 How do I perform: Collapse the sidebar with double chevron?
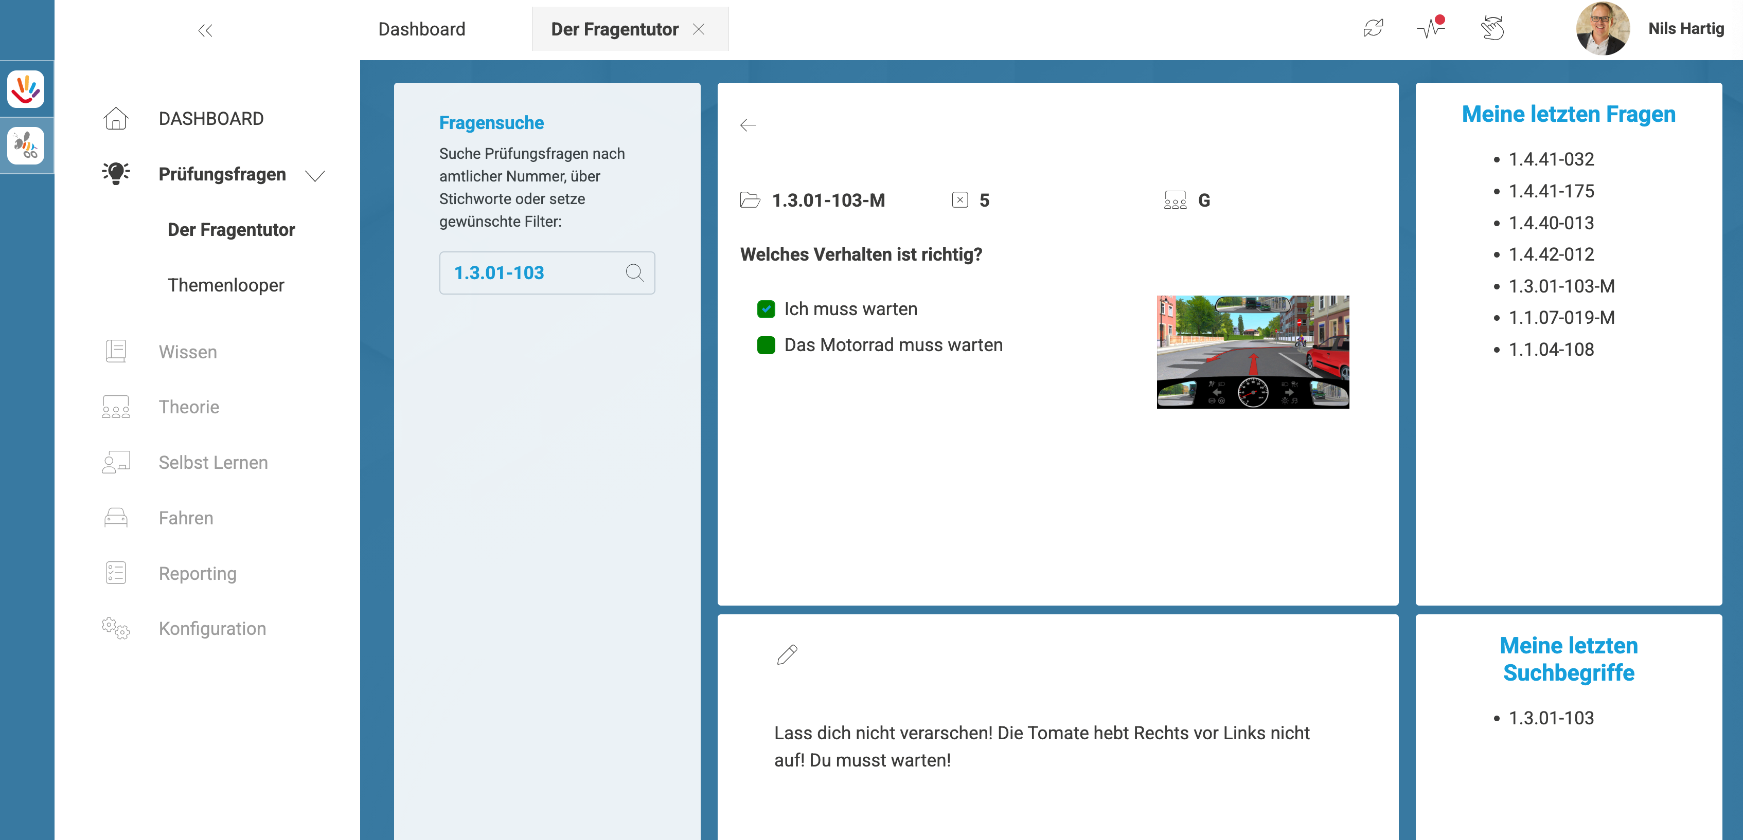point(205,30)
